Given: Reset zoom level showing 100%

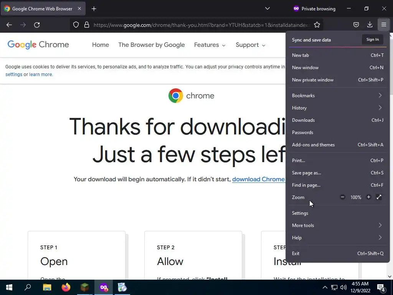Looking at the screenshot, I should [356, 197].
